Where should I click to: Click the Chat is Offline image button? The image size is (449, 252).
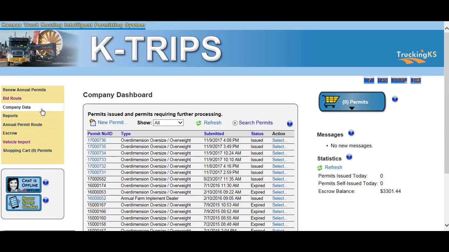tap(24, 184)
